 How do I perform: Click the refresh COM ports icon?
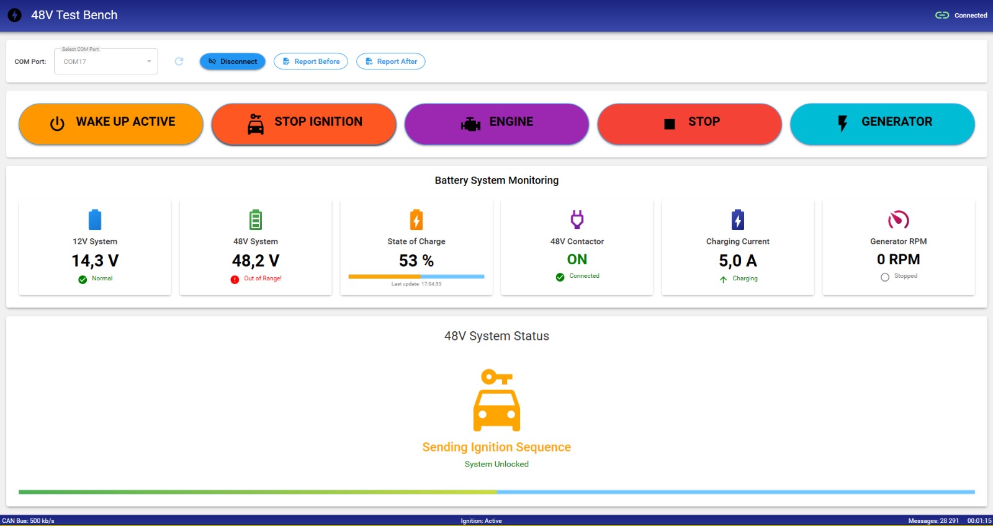pyautogui.click(x=179, y=61)
